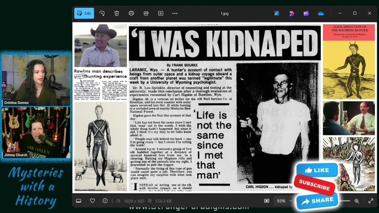The height and width of the screenshot is (213, 379).
Task: Show file info with the info icon
Action: tap(105, 201)
